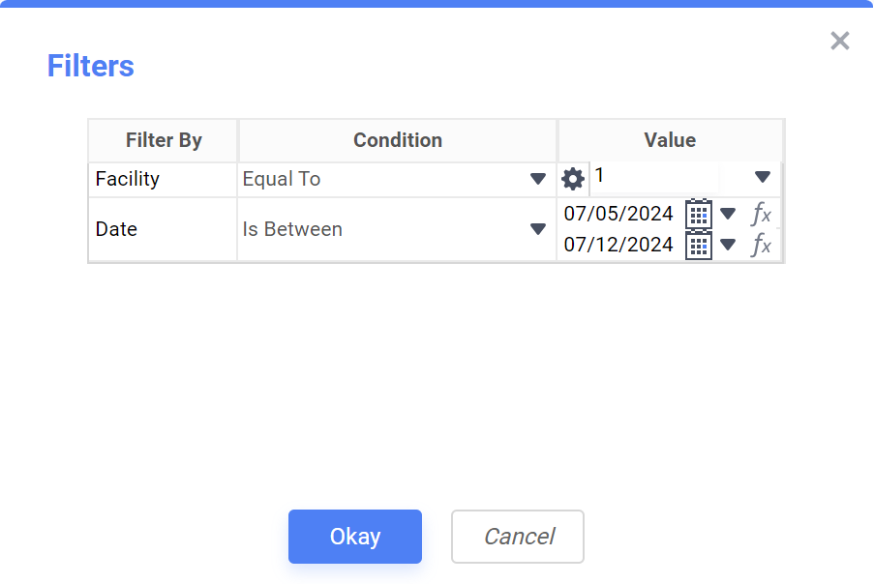Click the Facility value field containing 1

click(653, 176)
